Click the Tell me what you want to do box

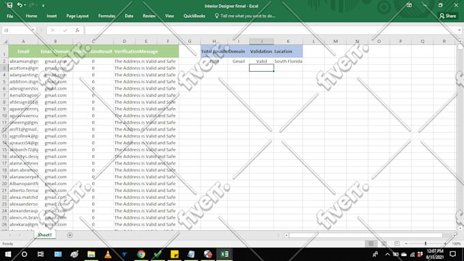click(245, 16)
